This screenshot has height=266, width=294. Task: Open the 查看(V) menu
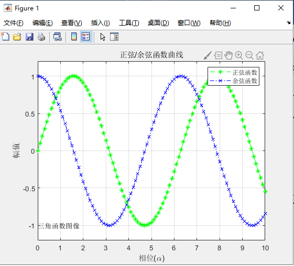(x=71, y=23)
